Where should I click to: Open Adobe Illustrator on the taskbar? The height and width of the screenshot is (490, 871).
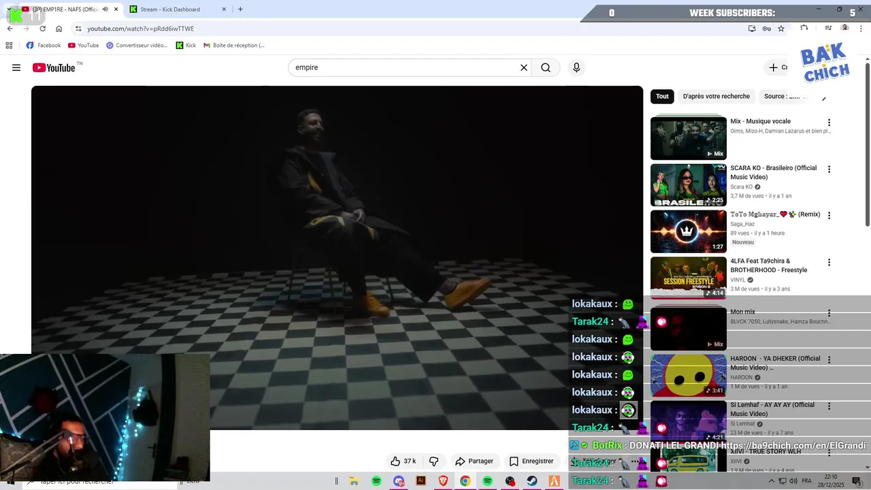421,480
